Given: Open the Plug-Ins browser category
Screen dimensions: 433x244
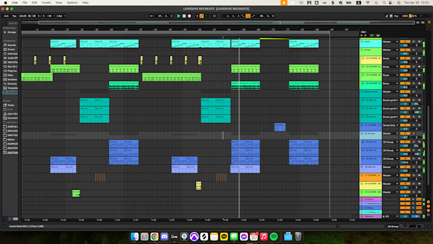Looking at the screenshot, I should pos(12,71).
